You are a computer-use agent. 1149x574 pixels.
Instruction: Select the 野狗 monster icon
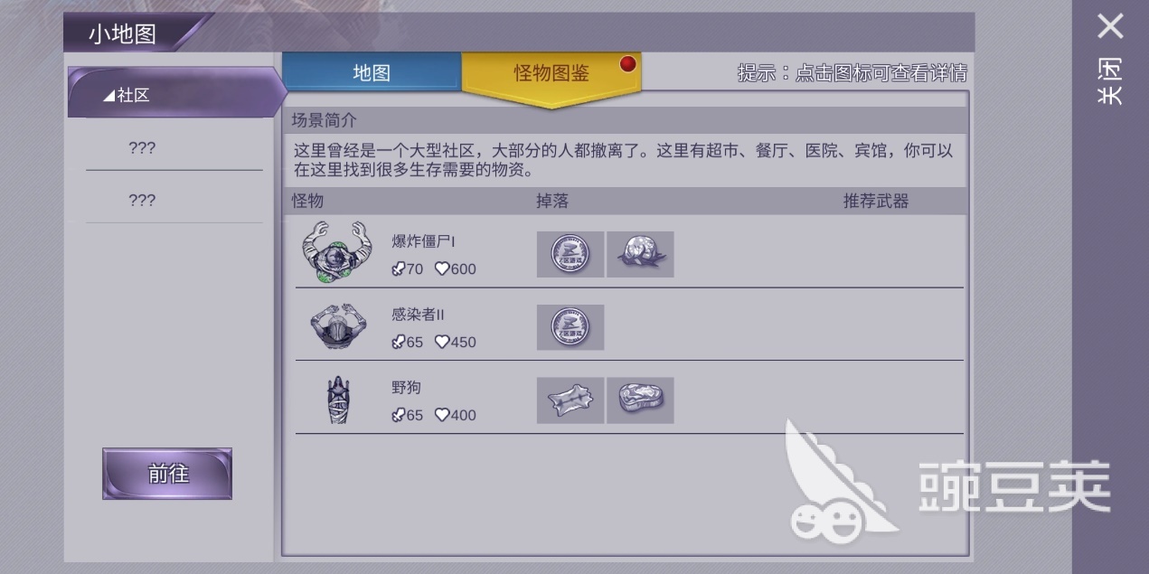pos(336,400)
